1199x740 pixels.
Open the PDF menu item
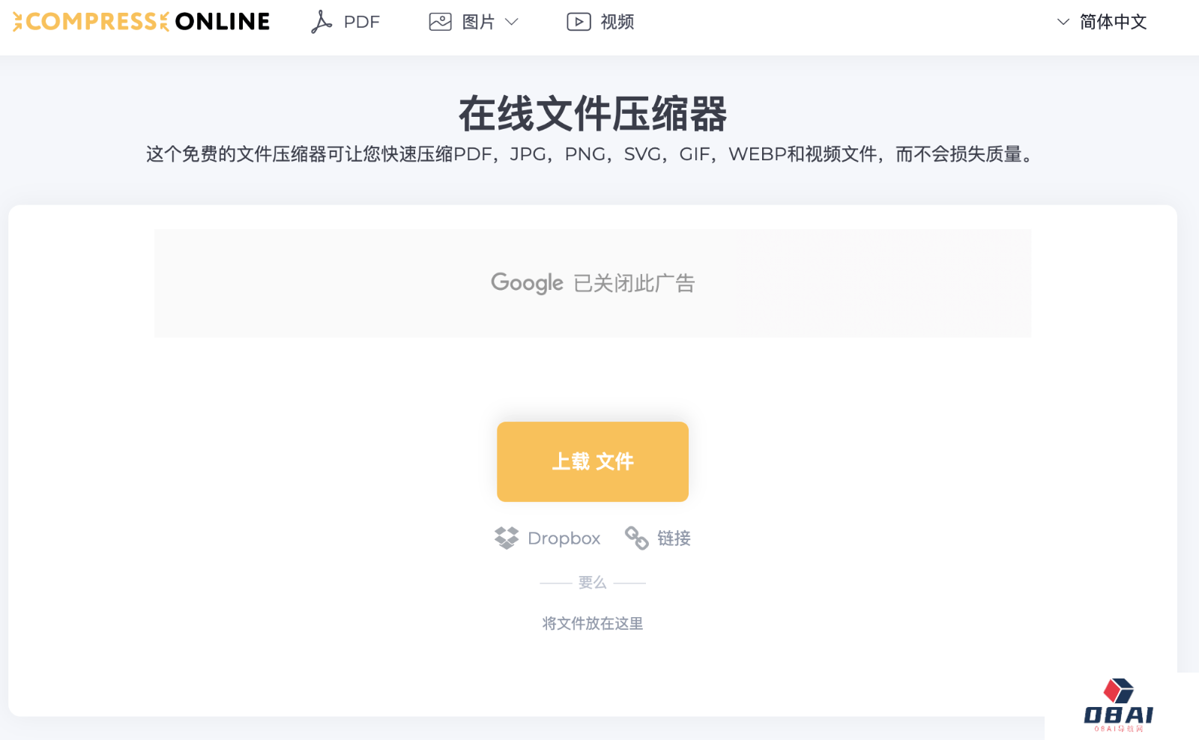(361, 22)
